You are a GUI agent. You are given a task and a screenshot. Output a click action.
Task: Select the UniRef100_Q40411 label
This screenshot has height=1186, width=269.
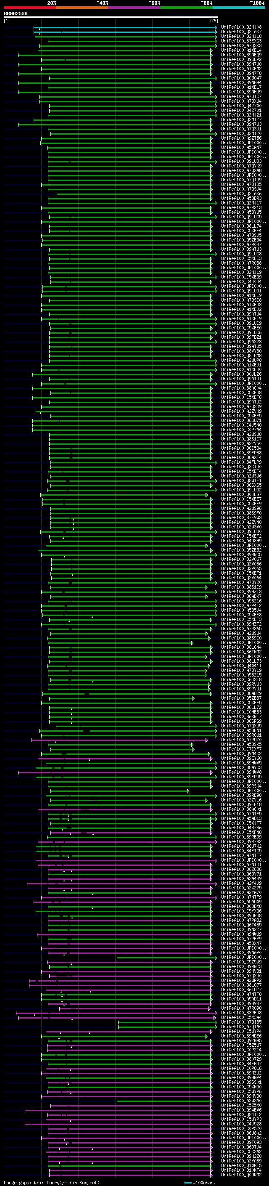pos(241,666)
